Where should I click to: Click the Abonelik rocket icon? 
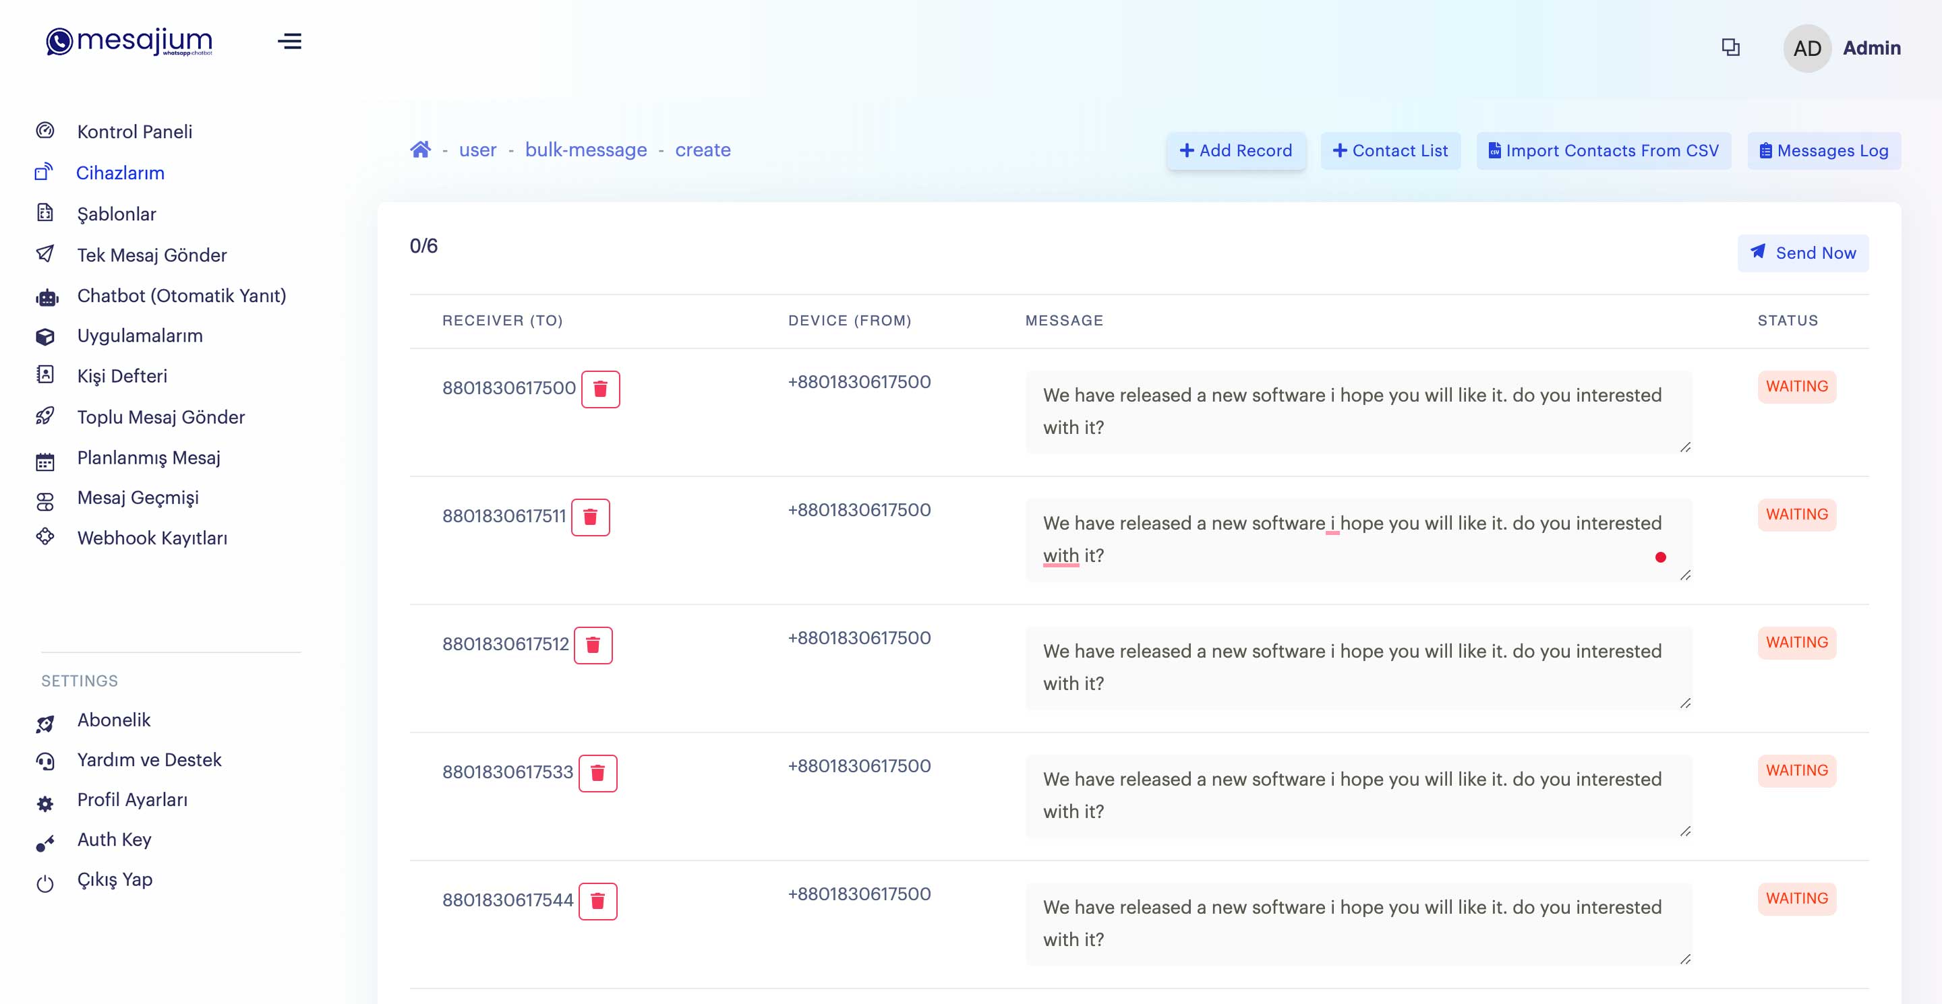(45, 724)
